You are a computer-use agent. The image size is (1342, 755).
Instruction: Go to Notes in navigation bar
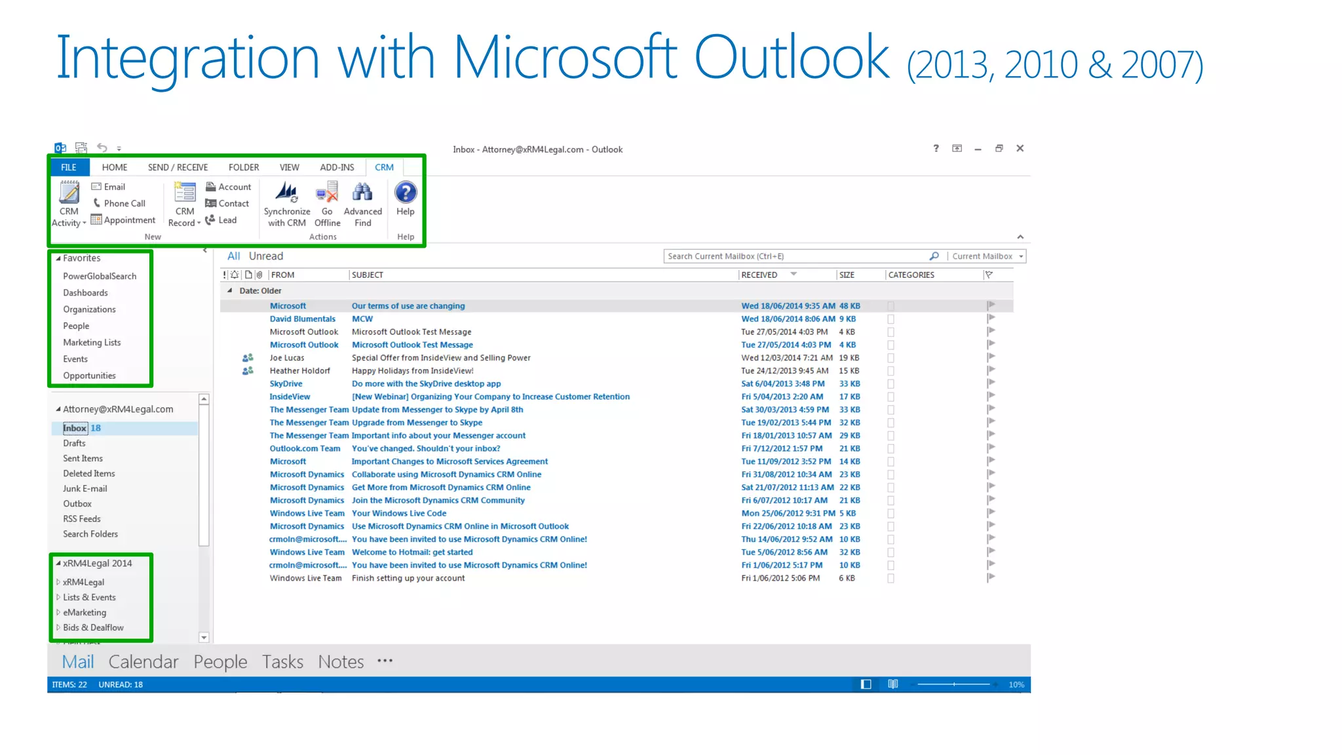click(x=341, y=662)
